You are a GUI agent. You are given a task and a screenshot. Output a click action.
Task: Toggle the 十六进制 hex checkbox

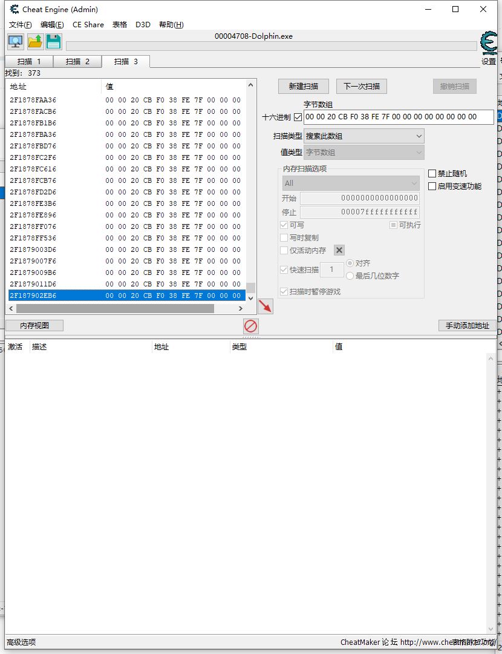tap(298, 117)
